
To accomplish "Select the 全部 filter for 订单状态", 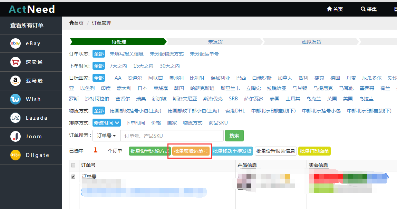I will [x=99, y=53].
